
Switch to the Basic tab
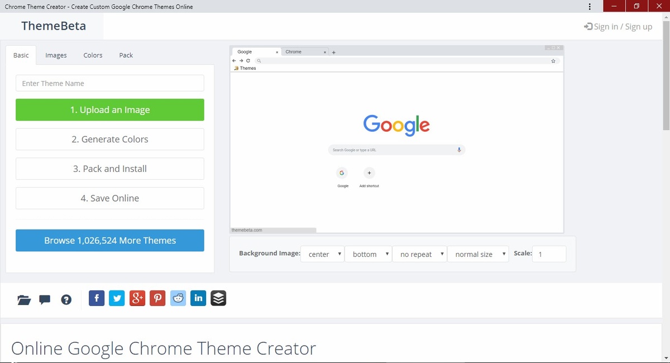[x=21, y=55]
